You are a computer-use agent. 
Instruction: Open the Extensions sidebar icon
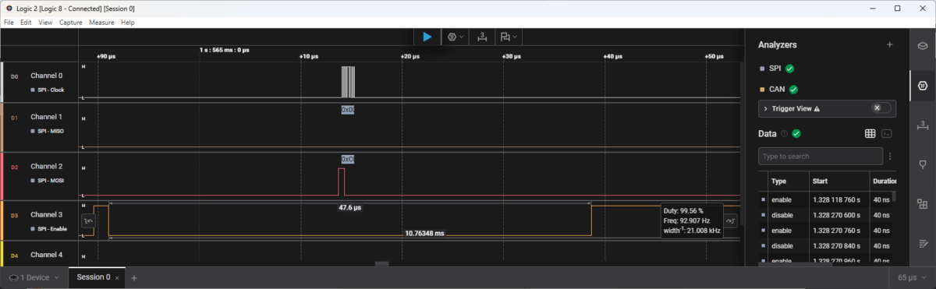click(922, 203)
